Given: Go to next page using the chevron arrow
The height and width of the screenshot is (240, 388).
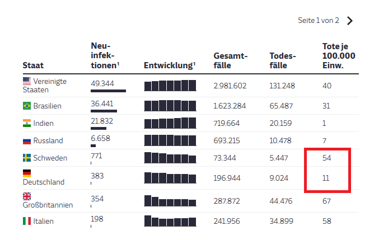Looking at the screenshot, I should coord(349,21).
